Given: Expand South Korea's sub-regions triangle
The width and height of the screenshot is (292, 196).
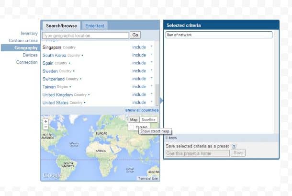Looking at the screenshot, I should (82, 56).
